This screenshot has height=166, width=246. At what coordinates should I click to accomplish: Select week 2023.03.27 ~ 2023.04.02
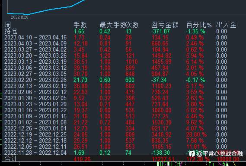pyautogui.click(x=35, y=49)
